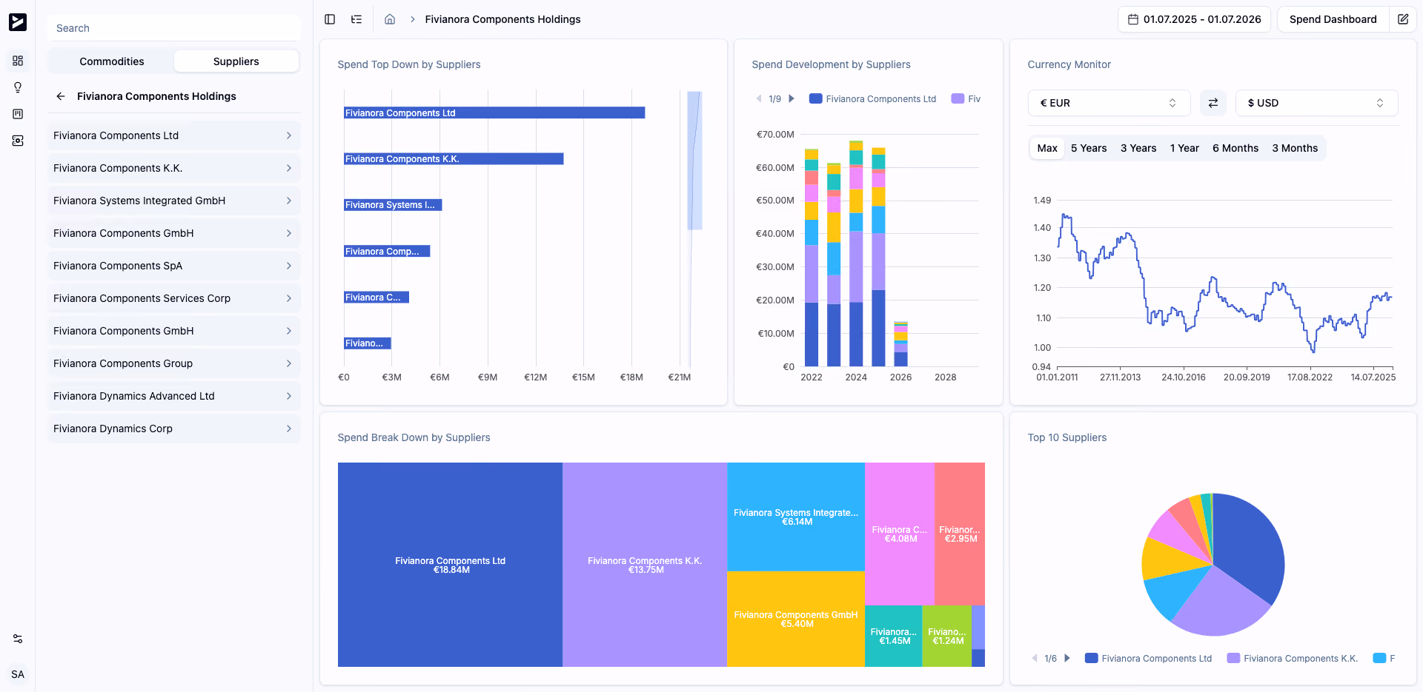1423x692 pixels.
Task: Go to home via the house icon
Action: tap(390, 19)
